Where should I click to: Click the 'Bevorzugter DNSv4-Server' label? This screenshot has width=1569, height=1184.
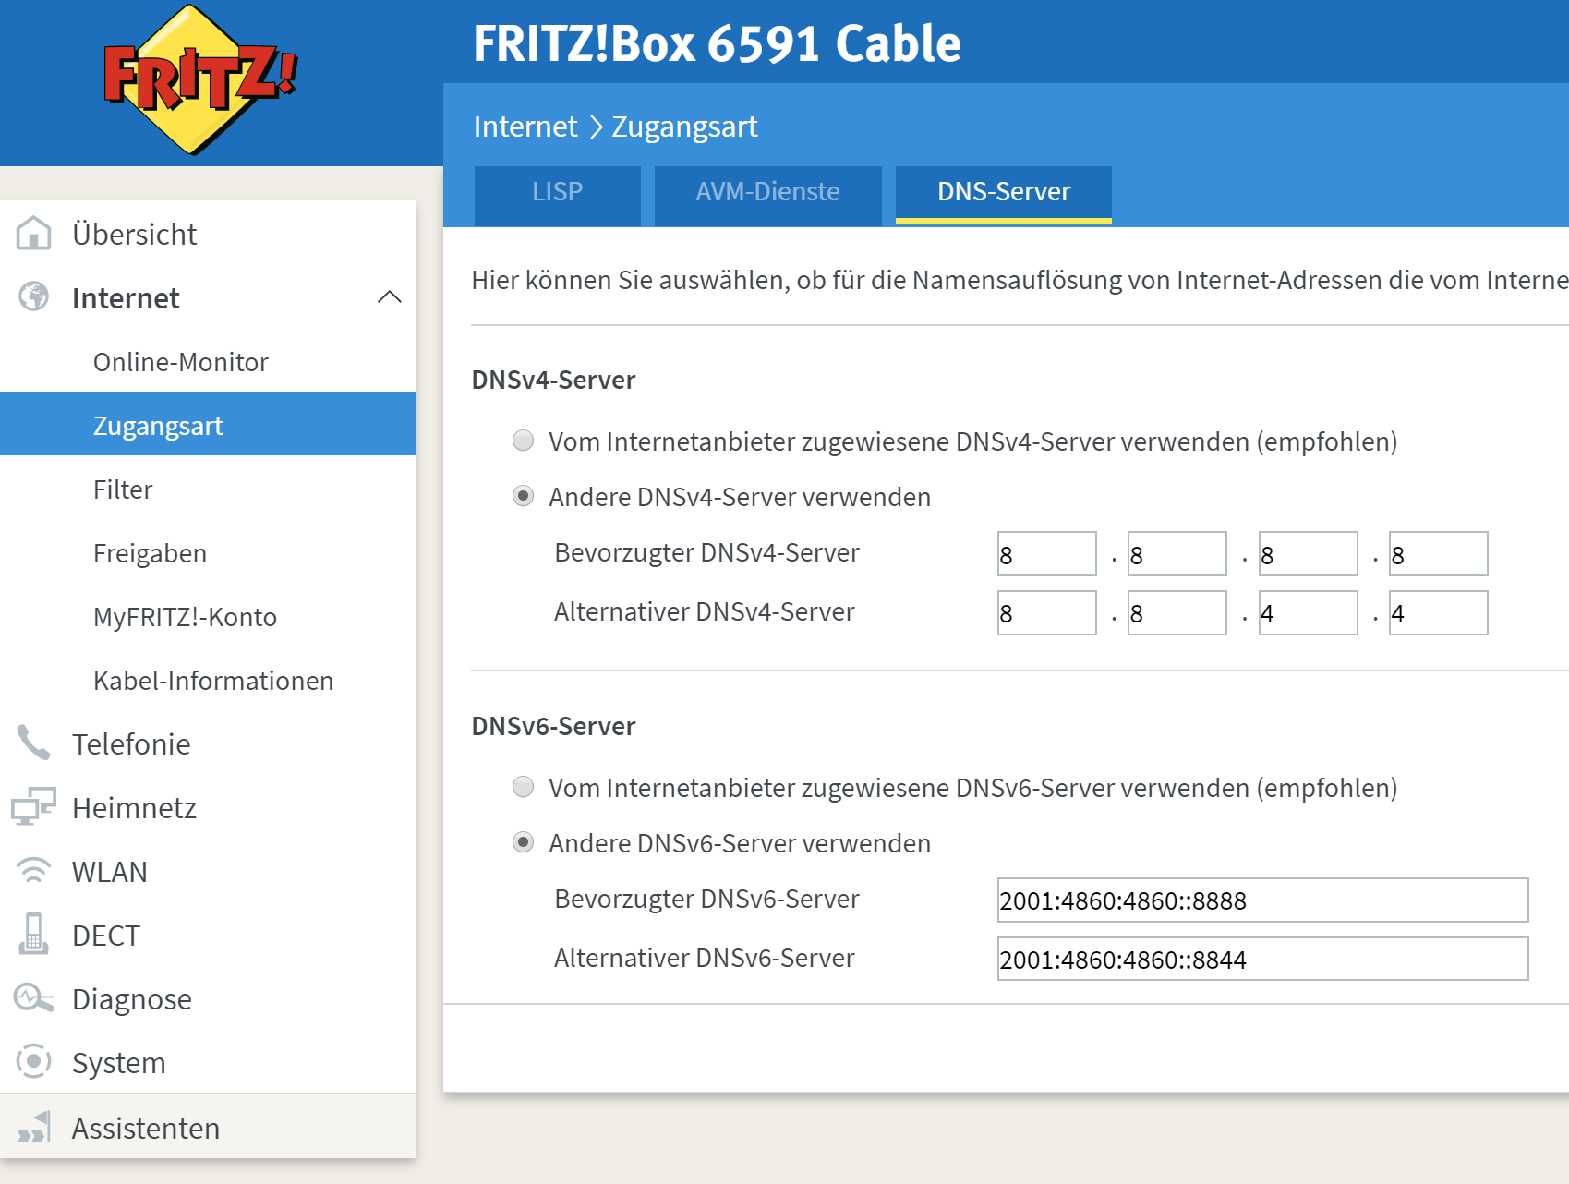click(x=706, y=552)
